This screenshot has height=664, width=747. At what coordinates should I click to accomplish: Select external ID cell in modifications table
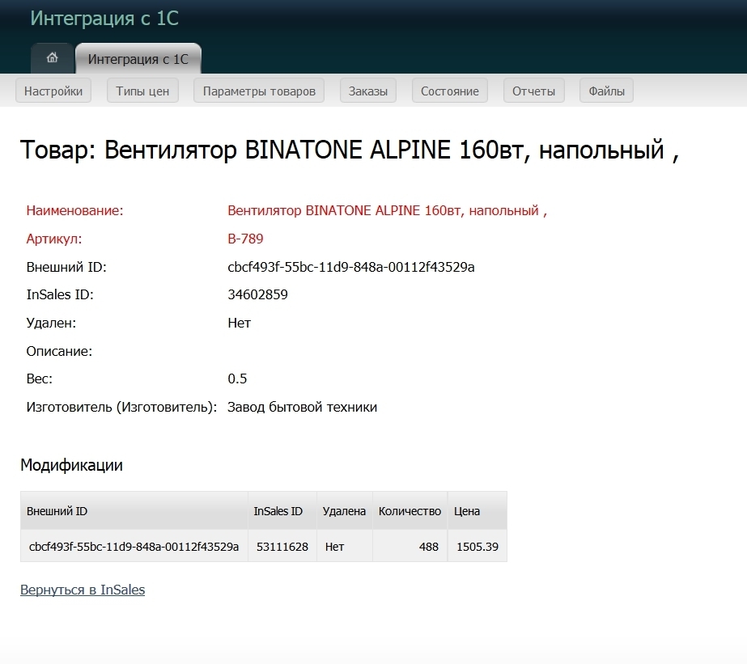[x=134, y=547]
